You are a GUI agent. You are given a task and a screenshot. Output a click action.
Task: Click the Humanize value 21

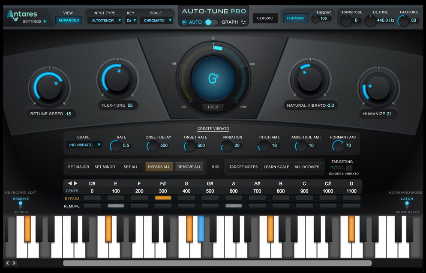389,114
